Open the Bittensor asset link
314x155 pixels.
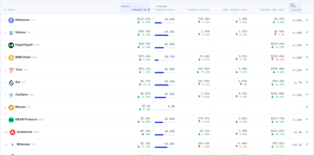point(24,144)
